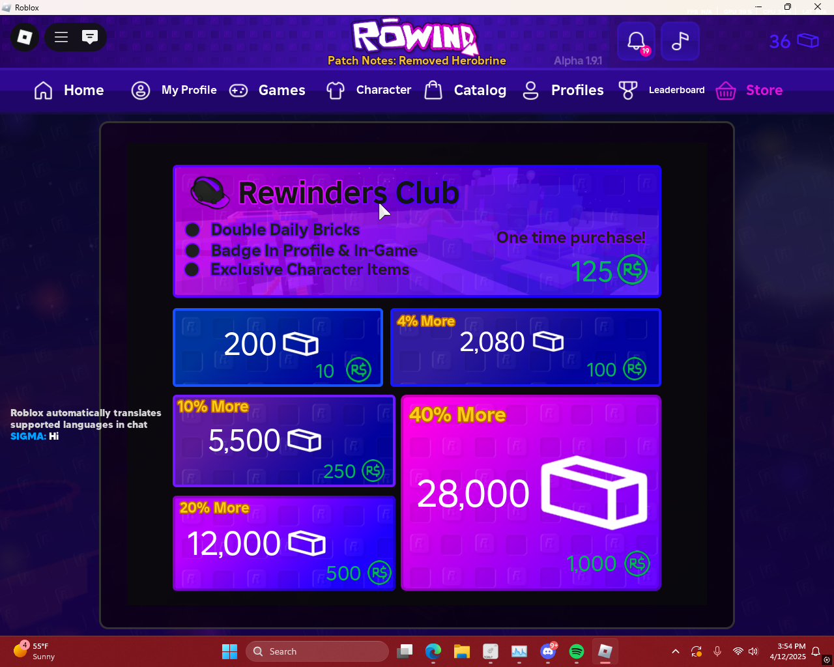Toggle the Roblox chat window icon
The height and width of the screenshot is (667, 834).
pyautogui.click(x=90, y=37)
